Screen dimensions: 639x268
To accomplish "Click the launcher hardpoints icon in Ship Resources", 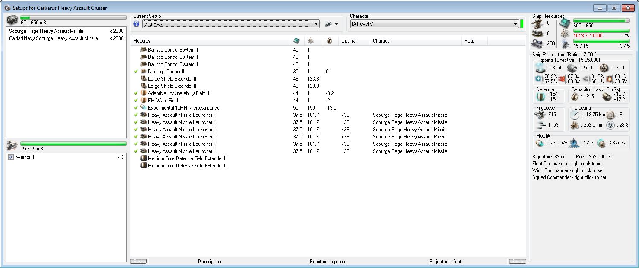I will 538,33.
